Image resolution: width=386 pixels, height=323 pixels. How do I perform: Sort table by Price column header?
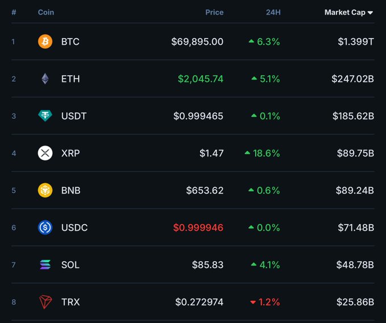[x=214, y=12]
